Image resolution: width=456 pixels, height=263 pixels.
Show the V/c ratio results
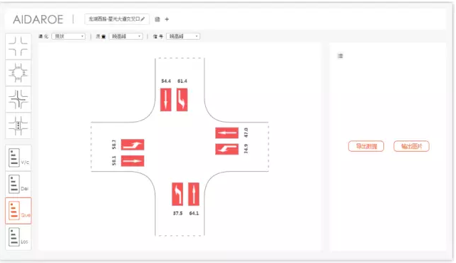tap(18, 158)
